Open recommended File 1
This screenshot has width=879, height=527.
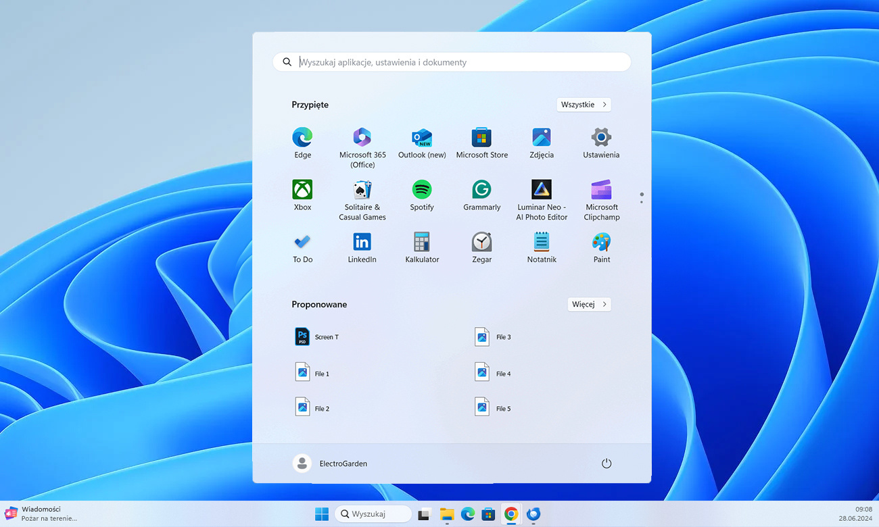point(313,373)
